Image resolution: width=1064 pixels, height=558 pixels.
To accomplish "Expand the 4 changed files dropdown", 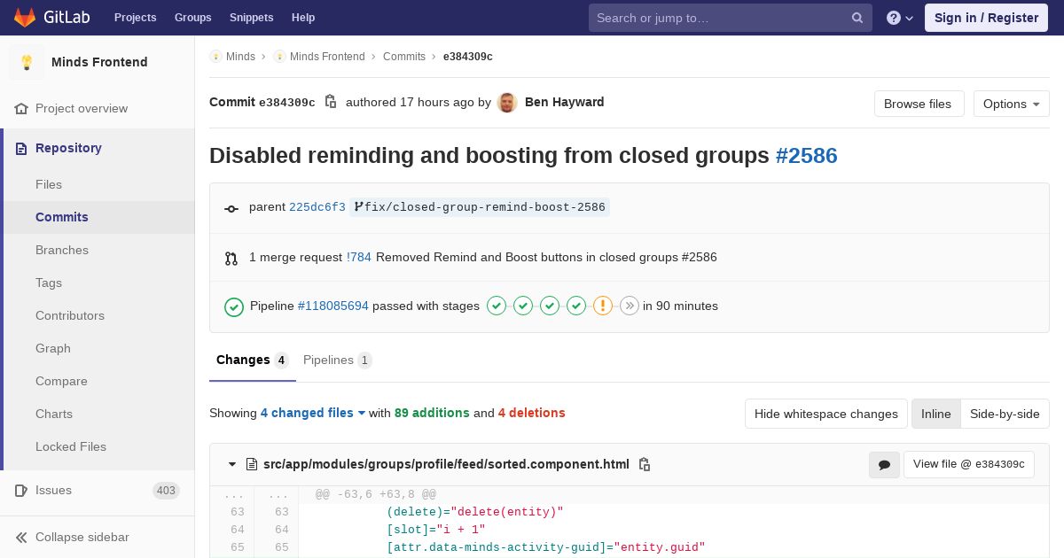I will 313,413.
